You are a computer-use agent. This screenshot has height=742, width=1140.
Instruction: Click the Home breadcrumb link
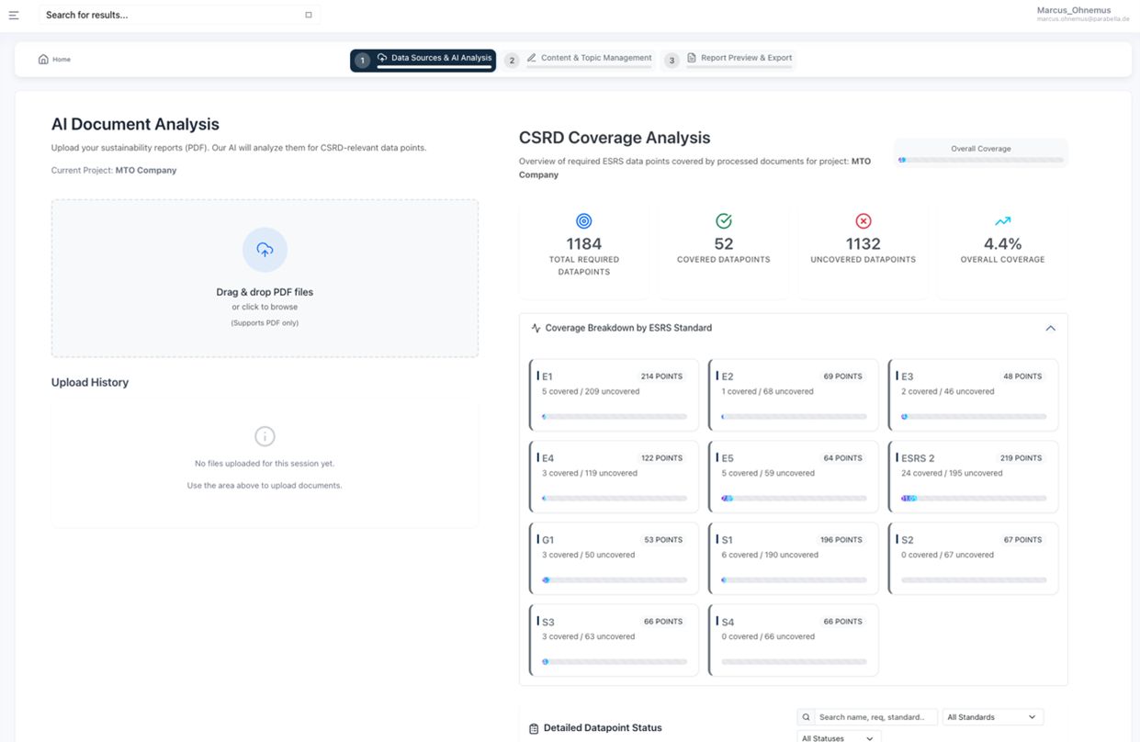pyautogui.click(x=61, y=60)
